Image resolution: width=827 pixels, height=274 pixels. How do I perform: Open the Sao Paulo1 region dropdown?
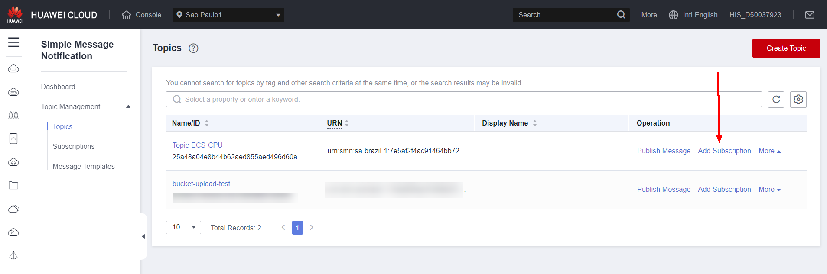228,15
